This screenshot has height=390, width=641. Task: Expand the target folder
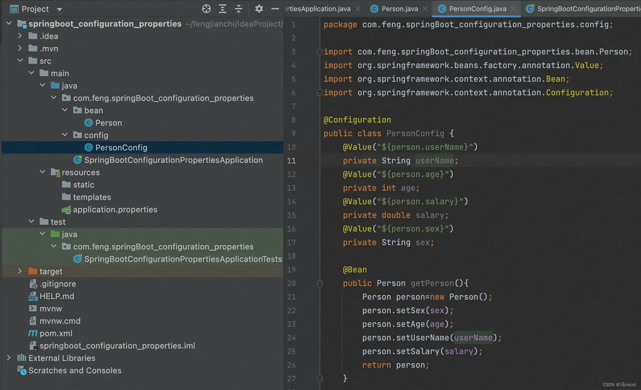click(20, 271)
